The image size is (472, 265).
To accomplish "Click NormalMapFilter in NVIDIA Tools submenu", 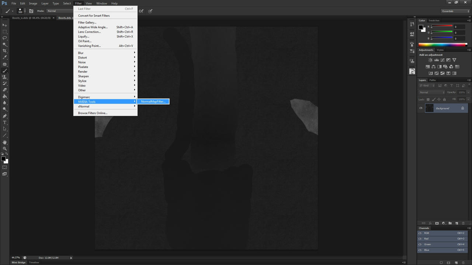I will (153, 102).
